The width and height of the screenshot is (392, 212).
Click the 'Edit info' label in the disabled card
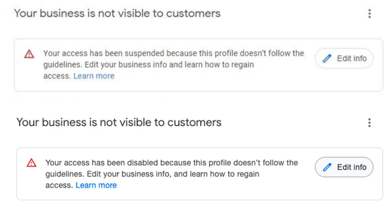click(x=351, y=167)
